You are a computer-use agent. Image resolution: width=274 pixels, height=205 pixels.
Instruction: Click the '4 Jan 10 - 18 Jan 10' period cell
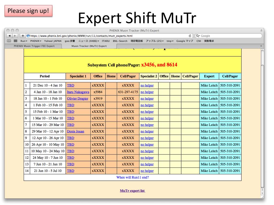pyautogui.click(x=48, y=92)
